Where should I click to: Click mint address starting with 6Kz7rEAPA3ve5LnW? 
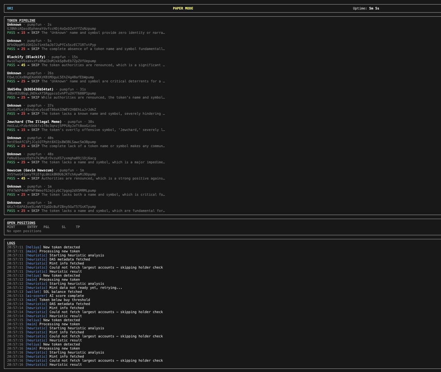[51, 207]
